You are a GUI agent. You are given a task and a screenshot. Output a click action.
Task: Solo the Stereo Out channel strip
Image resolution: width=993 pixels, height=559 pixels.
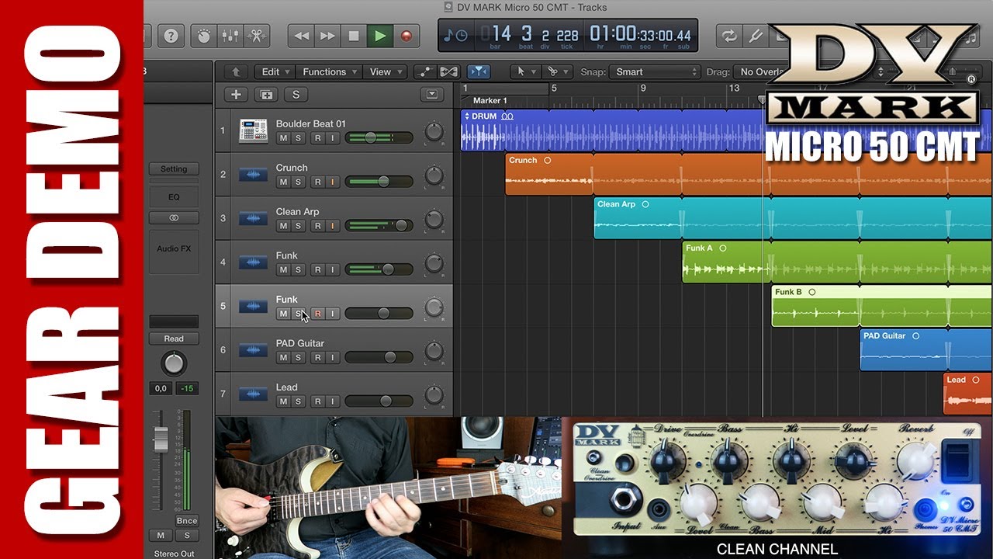pyautogui.click(x=187, y=536)
